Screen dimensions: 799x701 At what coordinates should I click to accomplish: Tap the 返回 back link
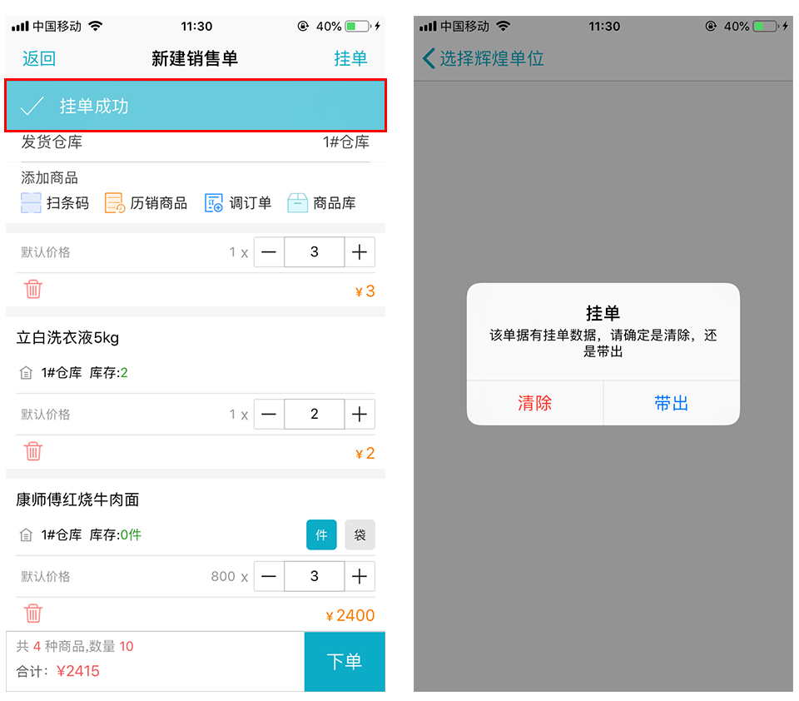(39, 58)
